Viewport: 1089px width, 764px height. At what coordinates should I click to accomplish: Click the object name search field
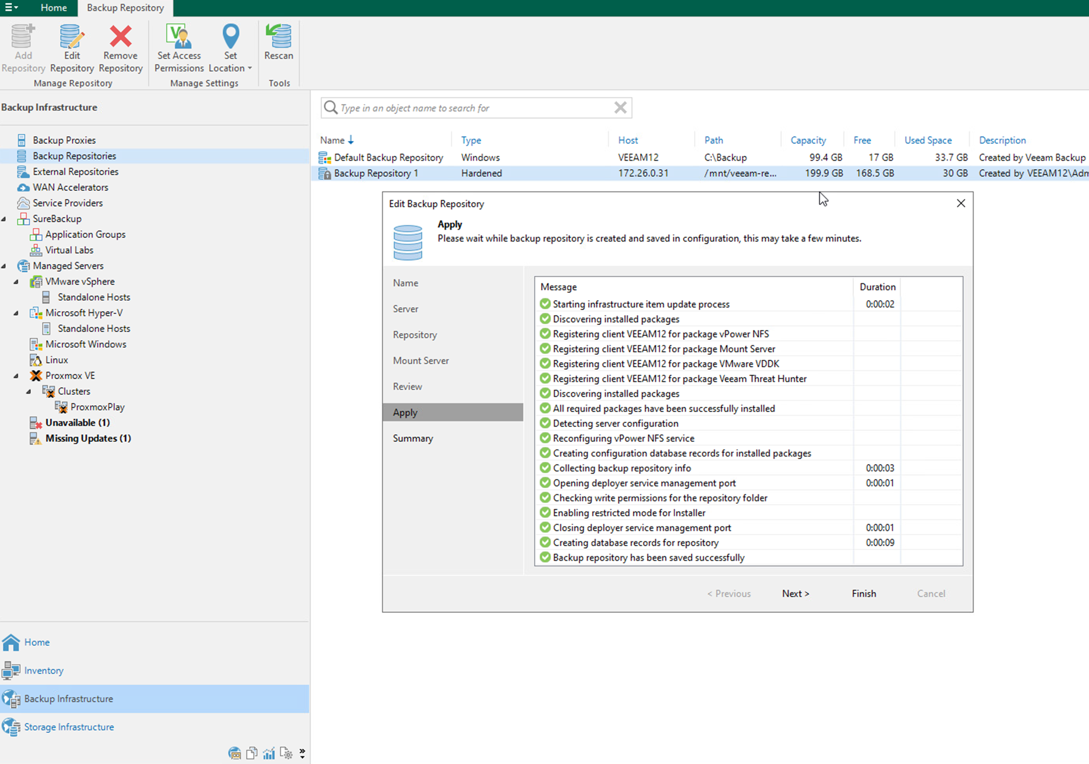click(474, 108)
